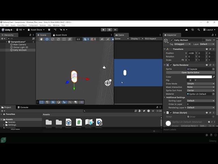Screen dimensions: 218x164
Task: Toggle constrained proportions link for Scale
Action: (x=183, y=60)
